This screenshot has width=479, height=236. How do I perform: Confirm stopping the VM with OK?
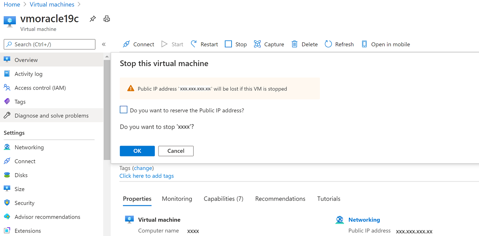pyautogui.click(x=137, y=151)
